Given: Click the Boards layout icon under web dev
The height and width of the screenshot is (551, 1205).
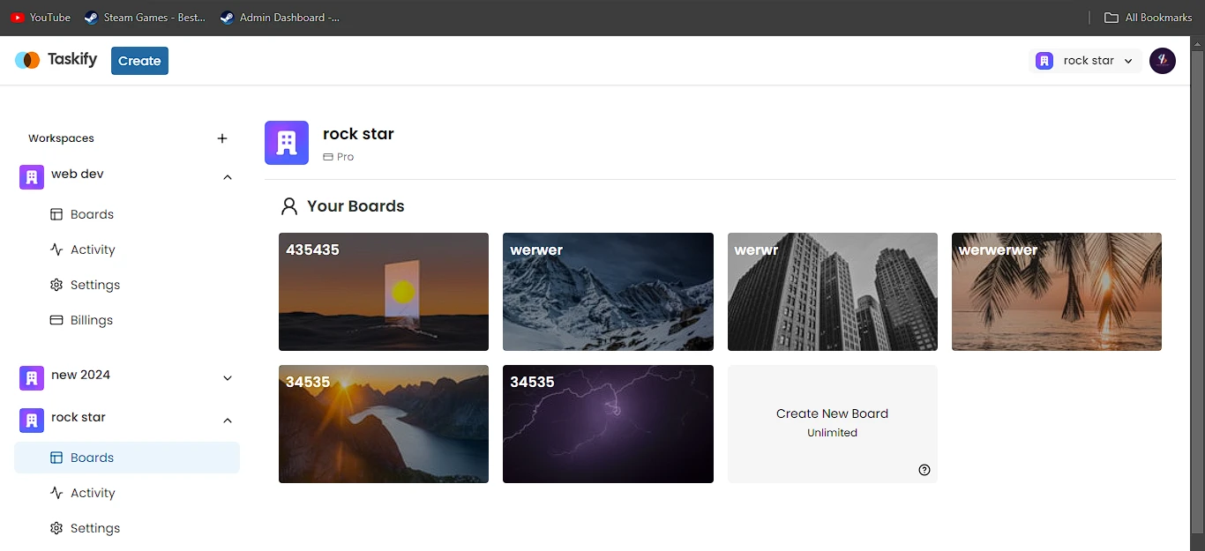Looking at the screenshot, I should coord(56,214).
